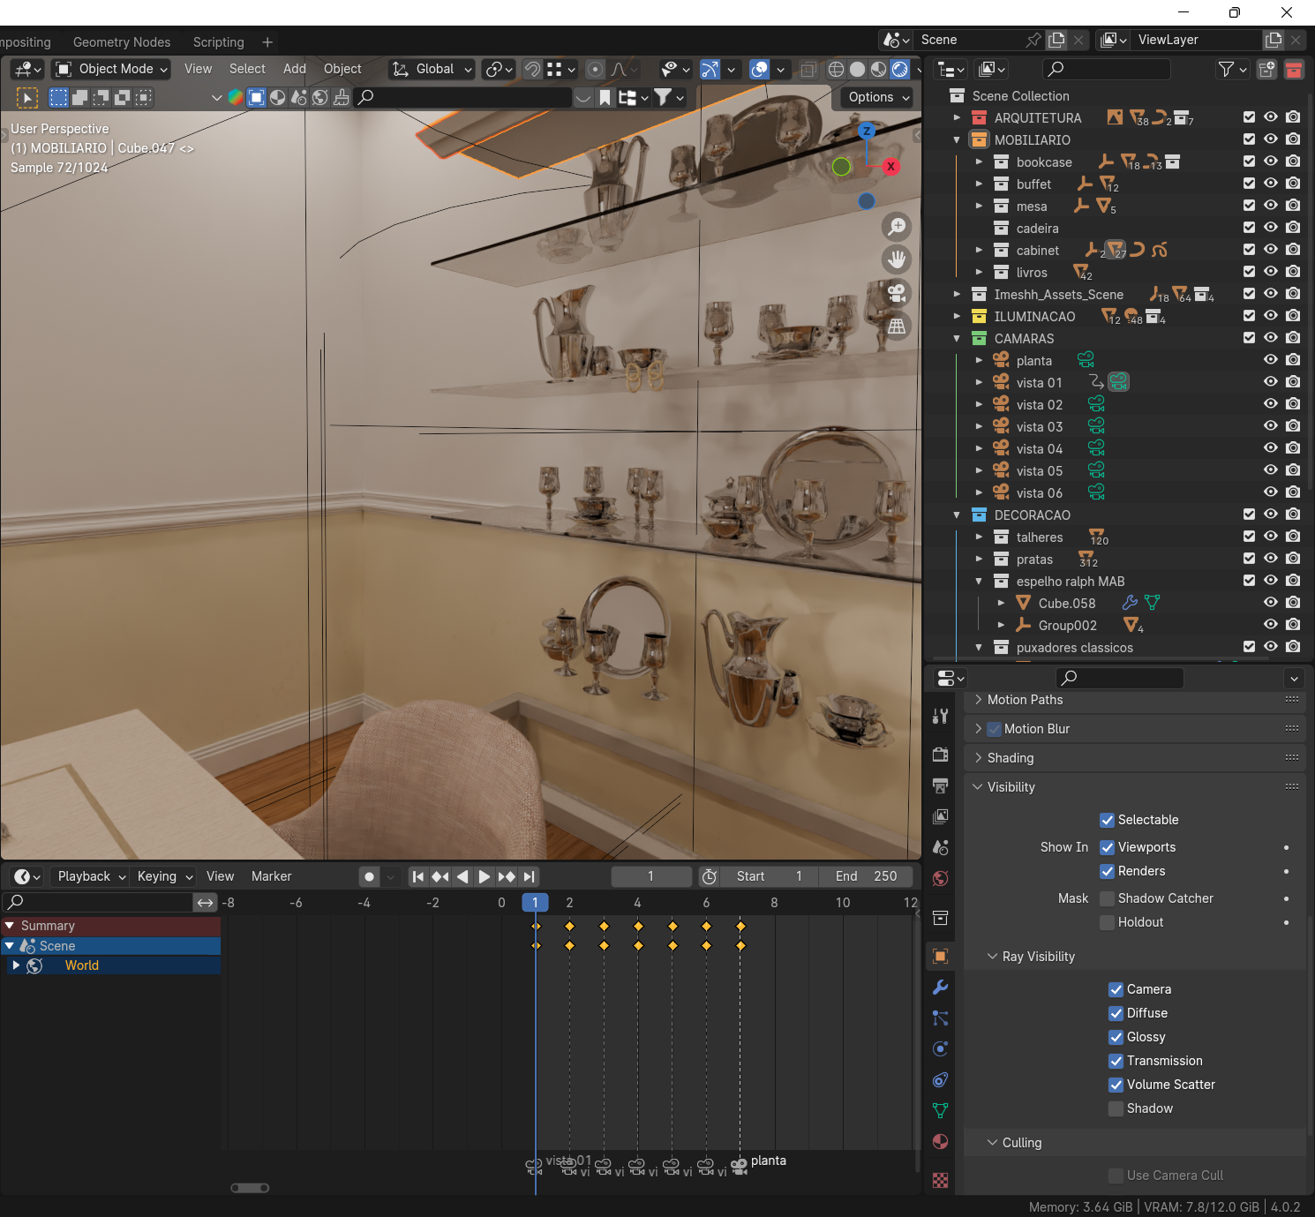
Task: Open the Material properties tab icon
Action: (x=941, y=1141)
